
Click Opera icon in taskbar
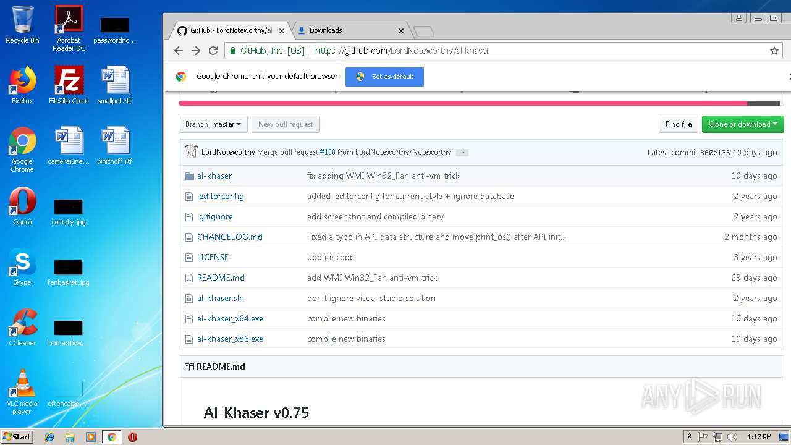132,437
